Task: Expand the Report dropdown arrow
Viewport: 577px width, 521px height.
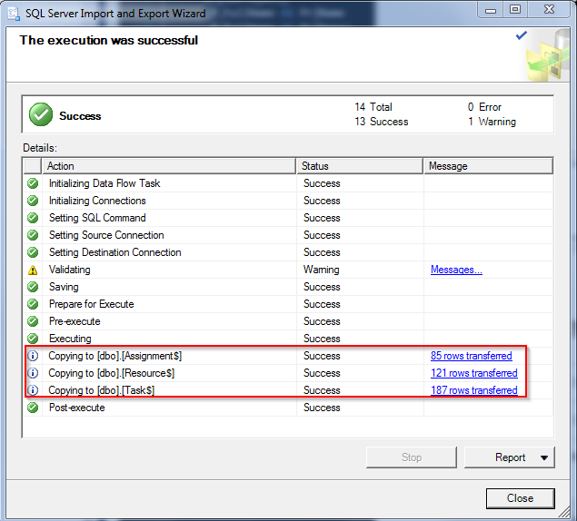Action: 543,458
